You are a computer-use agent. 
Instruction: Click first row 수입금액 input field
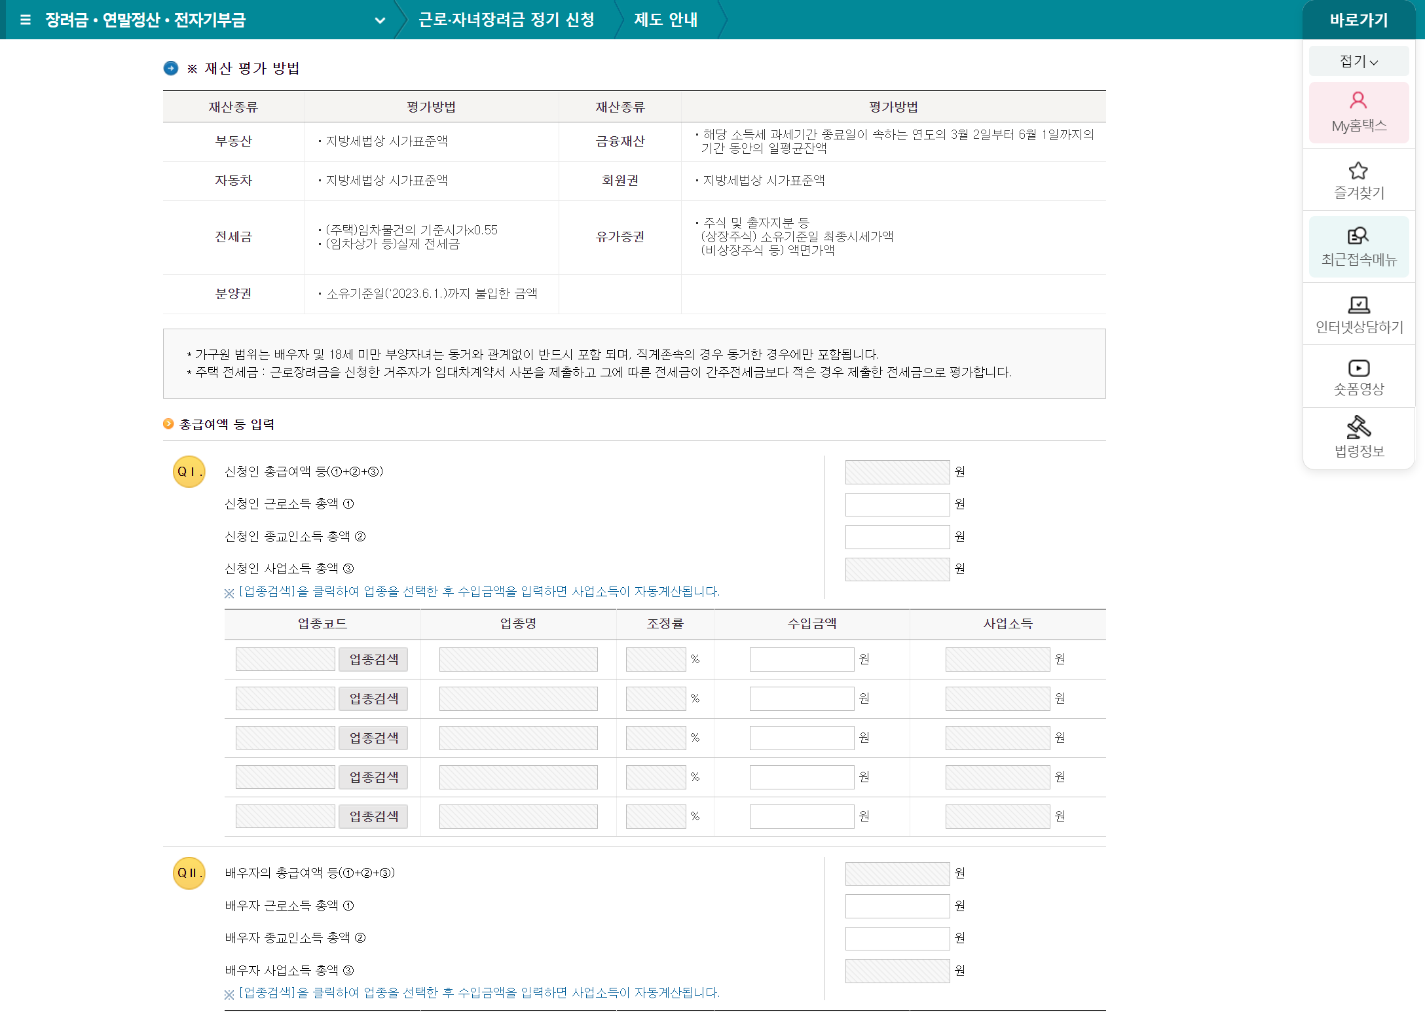pyautogui.click(x=801, y=659)
